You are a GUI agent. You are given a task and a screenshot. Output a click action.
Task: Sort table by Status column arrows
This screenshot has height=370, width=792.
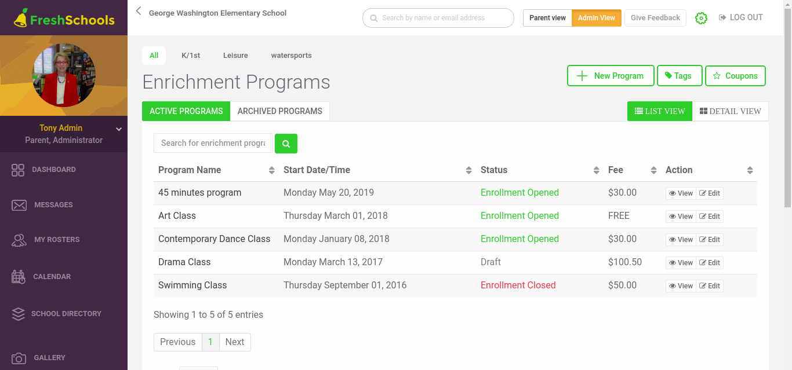[x=596, y=170]
